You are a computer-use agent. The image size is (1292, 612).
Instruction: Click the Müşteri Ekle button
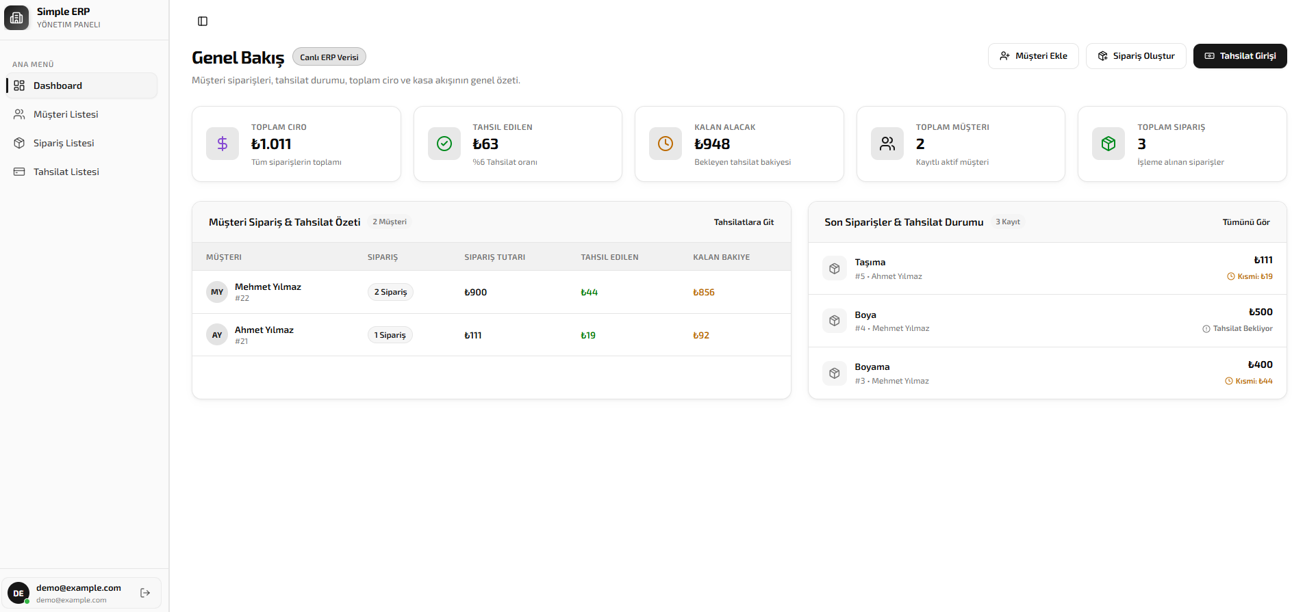point(1033,56)
